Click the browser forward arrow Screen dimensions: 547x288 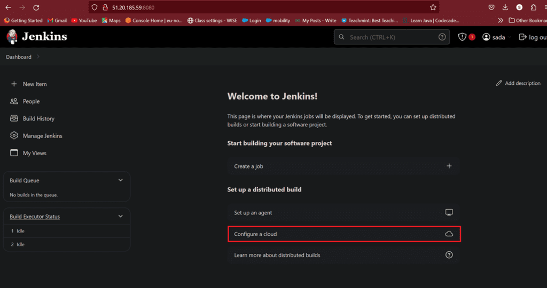pos(22,7)
